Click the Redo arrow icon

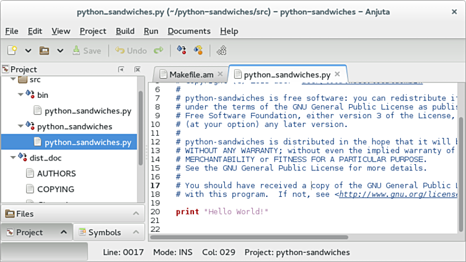click(x=159, y=50)
